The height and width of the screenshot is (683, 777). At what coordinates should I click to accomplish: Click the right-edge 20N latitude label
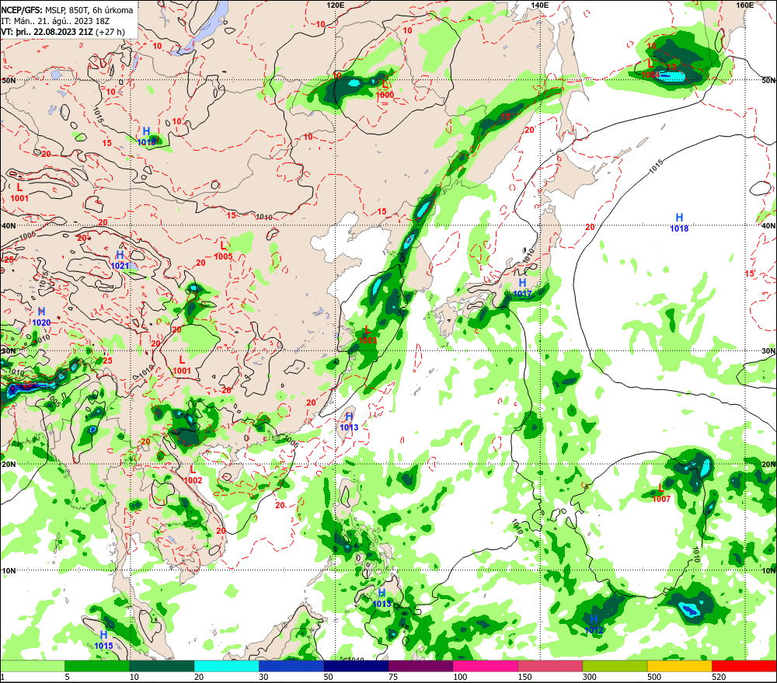point(768,465)
